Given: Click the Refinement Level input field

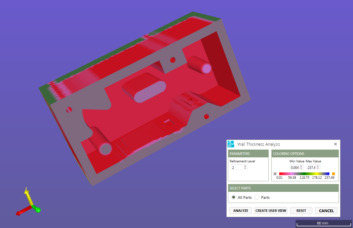Looking at the screenshot, I should 237,167.
